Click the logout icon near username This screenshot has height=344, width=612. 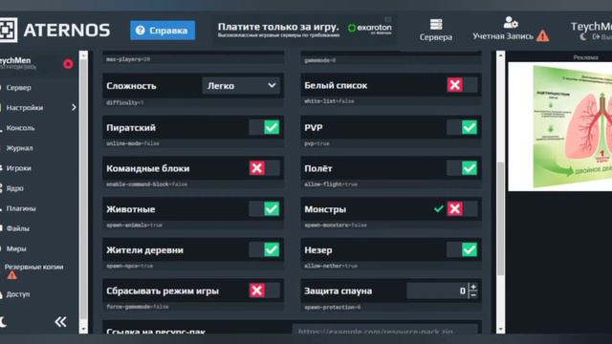[596, 37]
